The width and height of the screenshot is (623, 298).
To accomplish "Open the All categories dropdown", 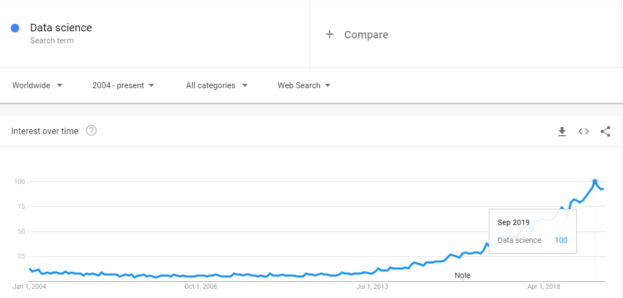I will tap(217, 85).
